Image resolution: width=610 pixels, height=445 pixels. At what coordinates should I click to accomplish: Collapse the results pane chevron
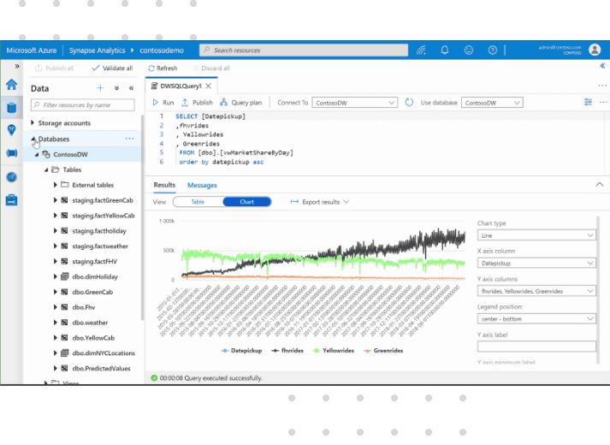599,184
